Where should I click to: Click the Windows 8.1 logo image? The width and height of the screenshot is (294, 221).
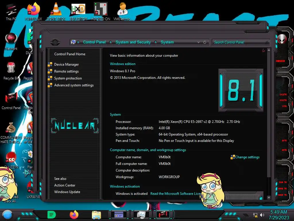[241, 90]
